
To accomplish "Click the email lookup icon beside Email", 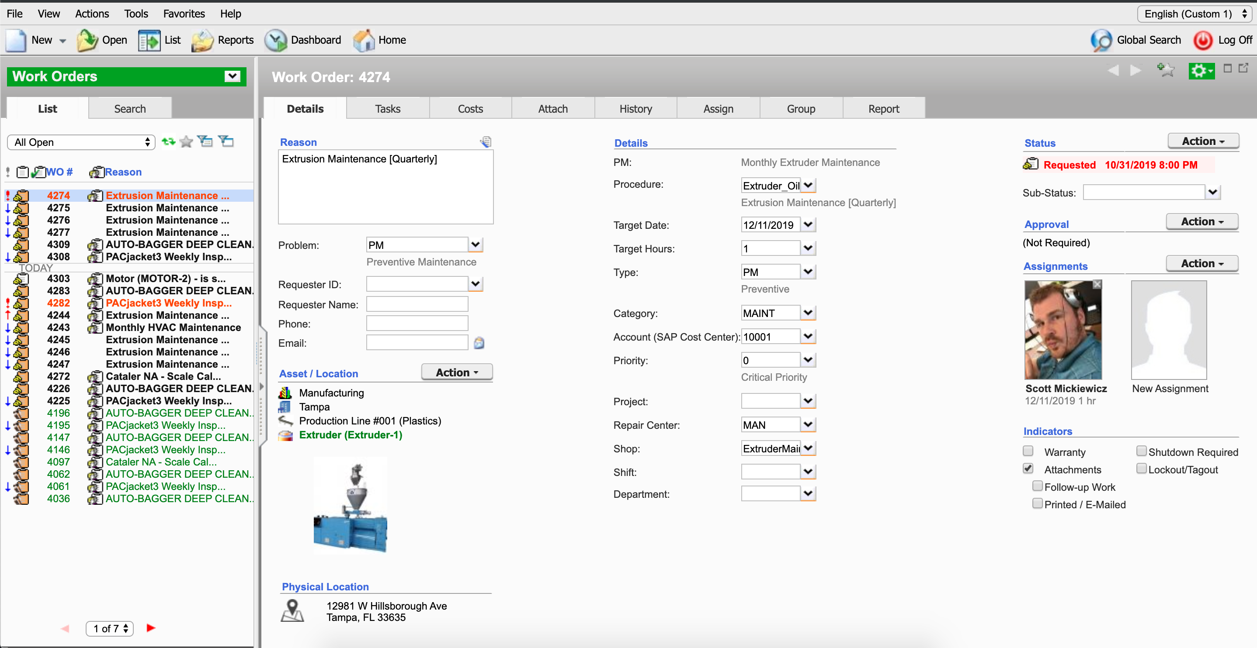I will (x=479, y=343).
